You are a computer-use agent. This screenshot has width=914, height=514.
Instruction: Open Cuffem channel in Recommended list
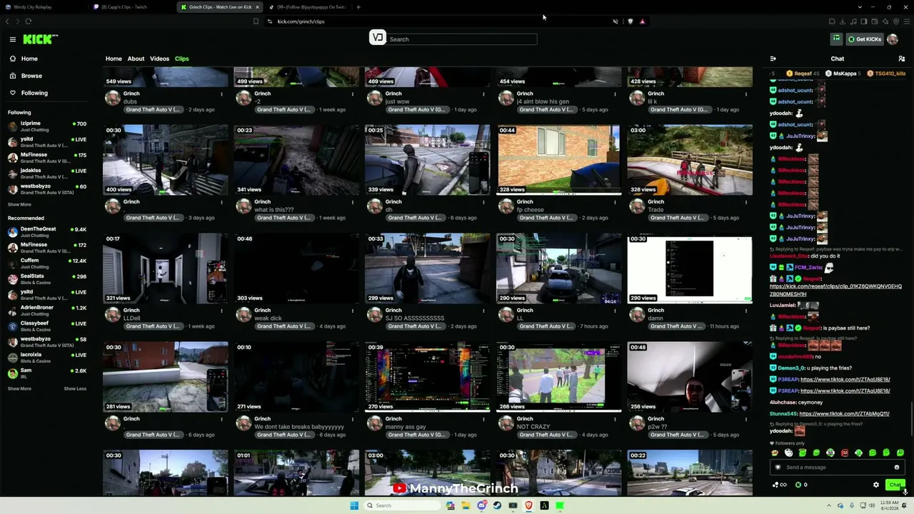47,263
